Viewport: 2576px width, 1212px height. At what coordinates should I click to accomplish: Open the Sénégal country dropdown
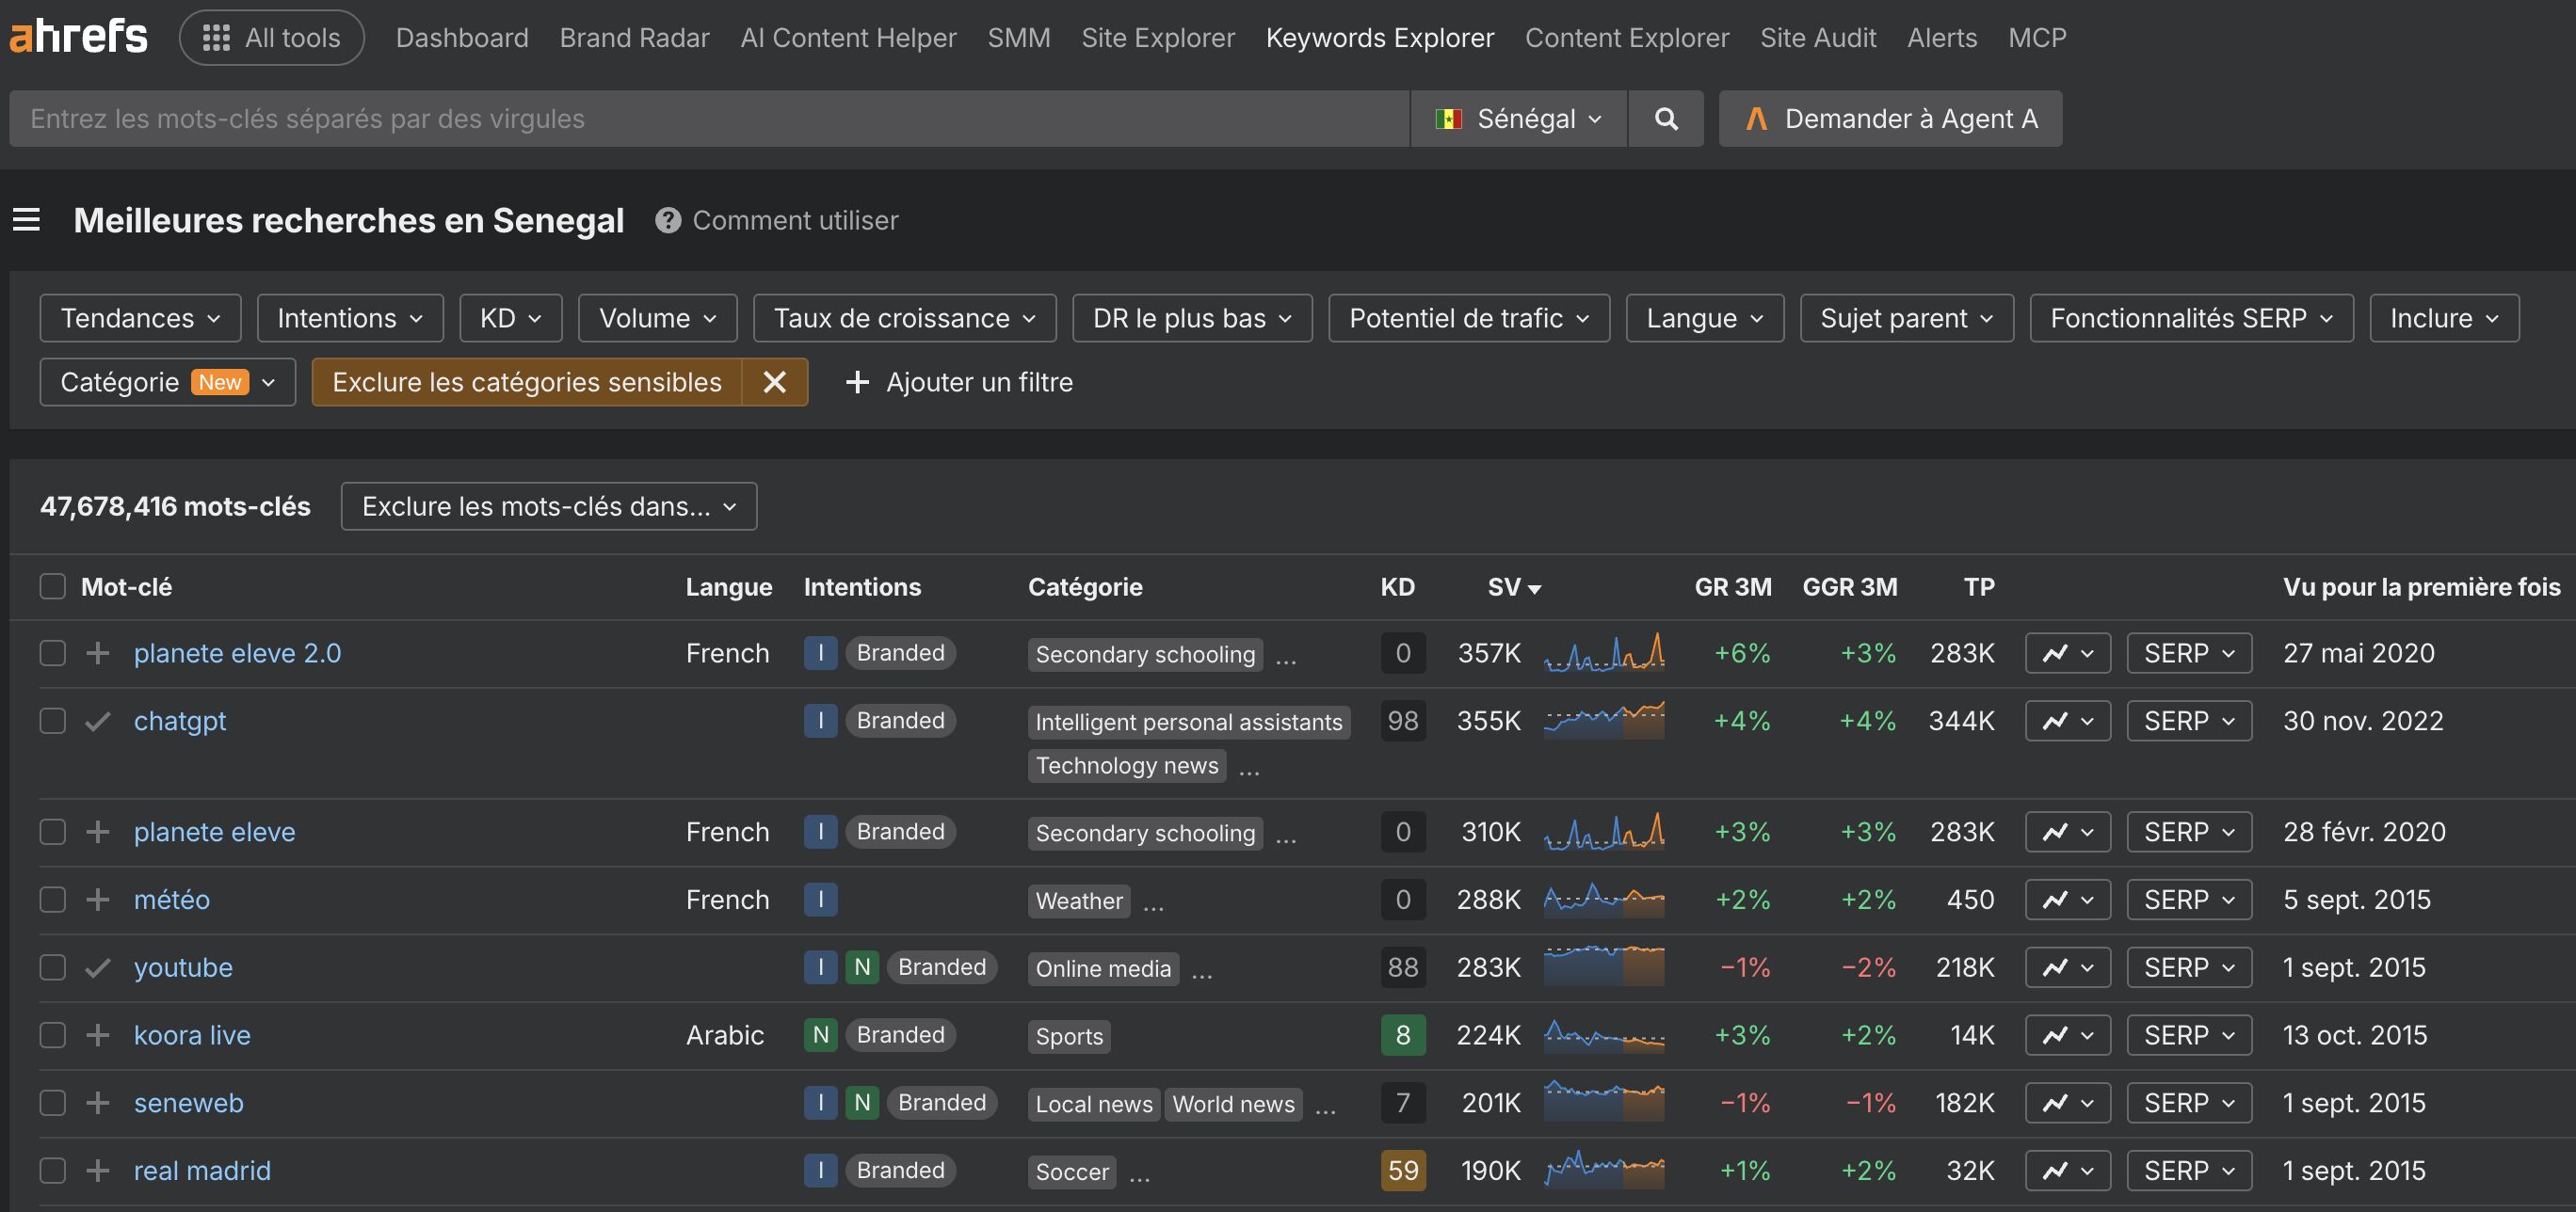[1519, 119]
